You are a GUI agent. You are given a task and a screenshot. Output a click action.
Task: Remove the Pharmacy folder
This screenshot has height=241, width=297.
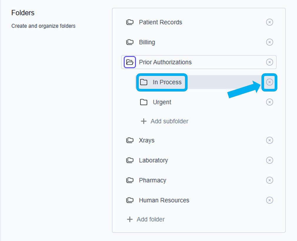(x=269, y=180)
